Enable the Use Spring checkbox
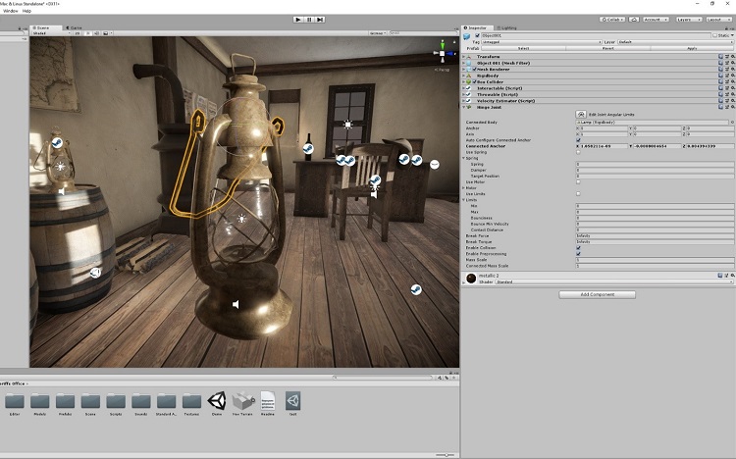The height and width of the screenshot is (459, 736). [x=578, y=152]
